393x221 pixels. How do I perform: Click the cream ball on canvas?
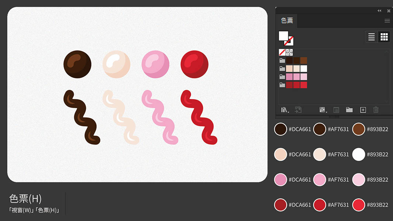(x=116, y=64)
